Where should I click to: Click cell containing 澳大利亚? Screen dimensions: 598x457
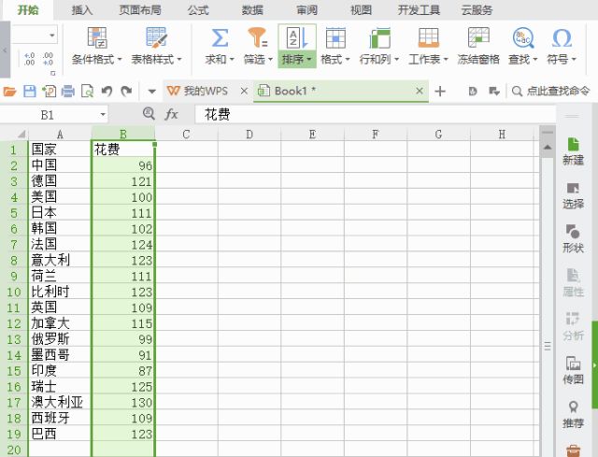click(x=60, y=402)
